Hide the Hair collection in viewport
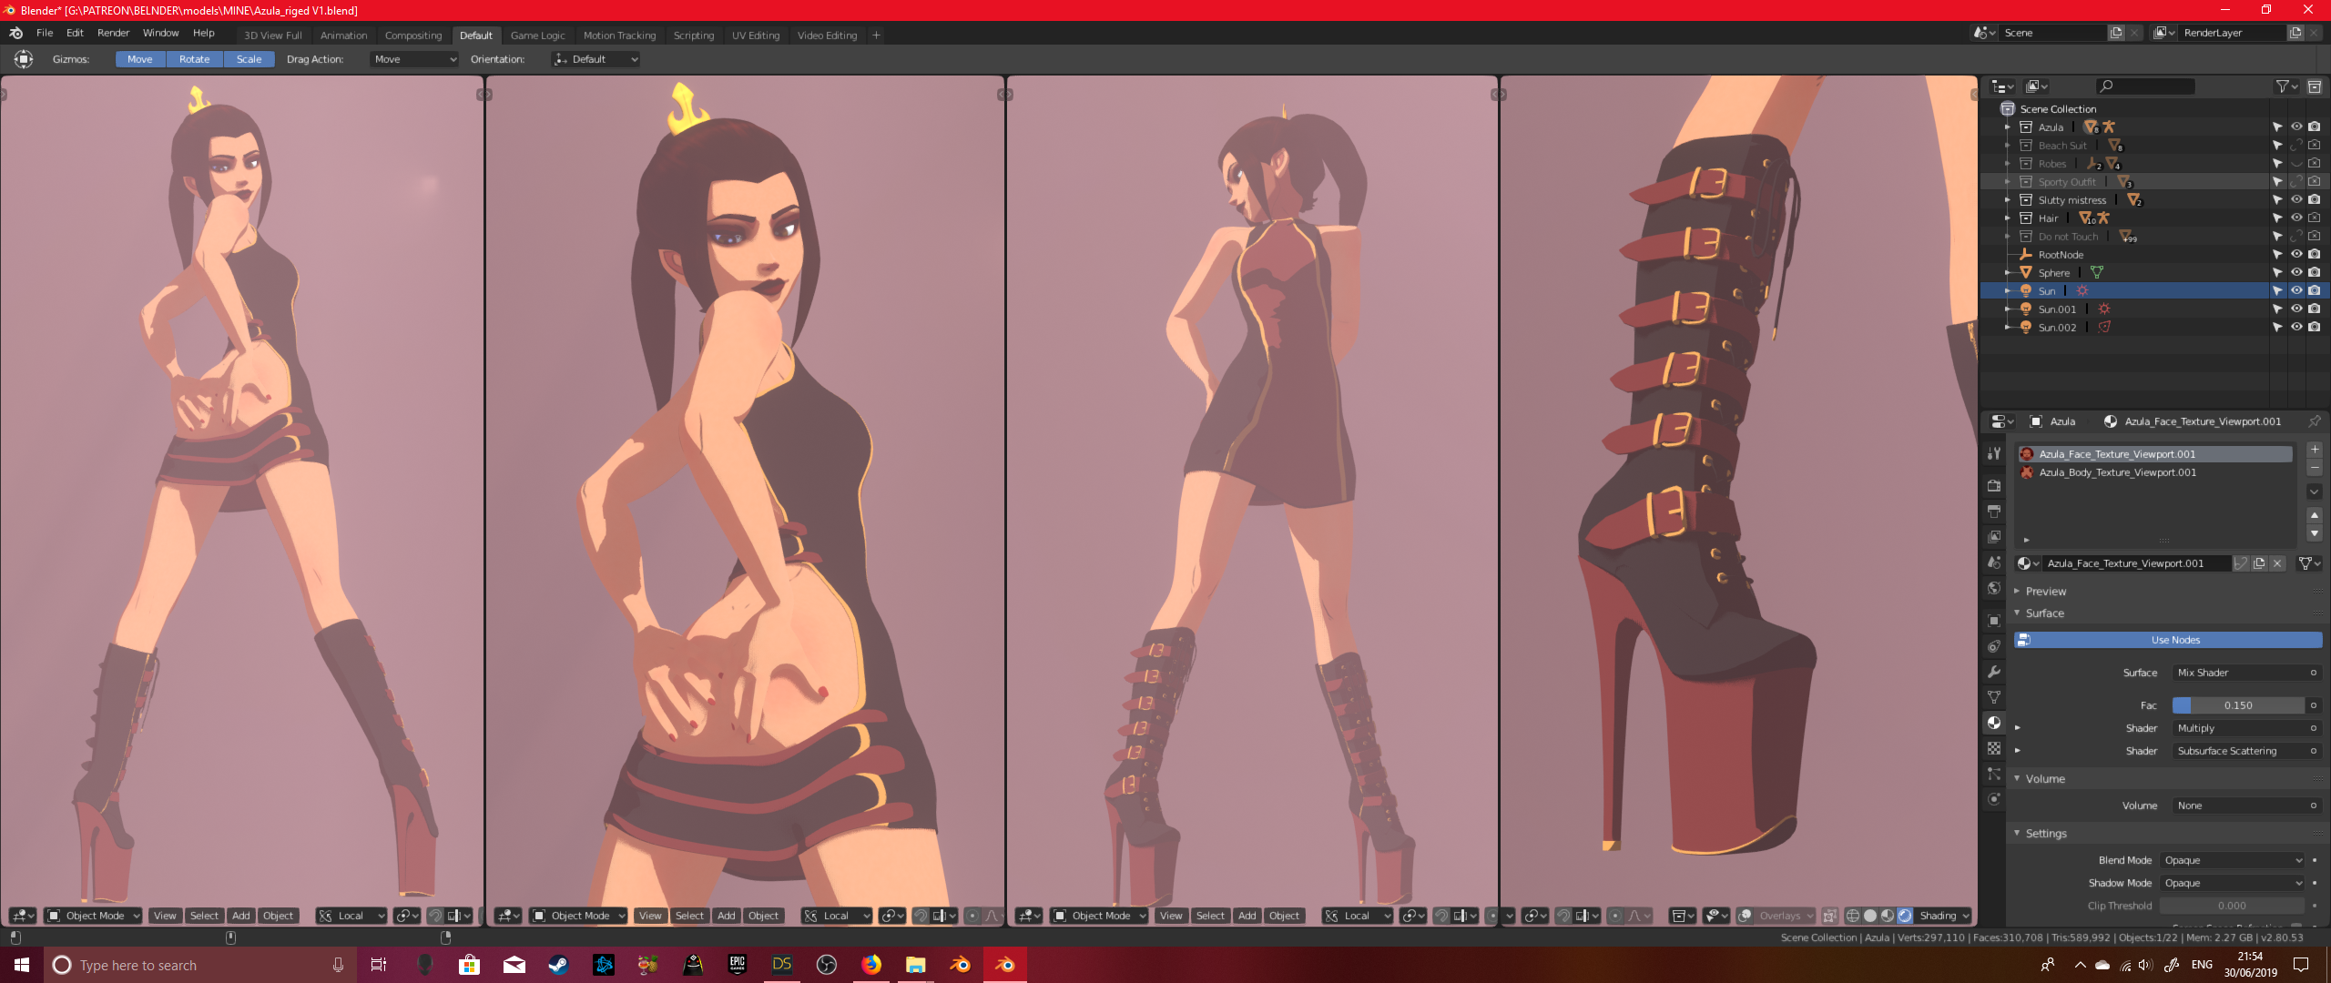 2296,218
